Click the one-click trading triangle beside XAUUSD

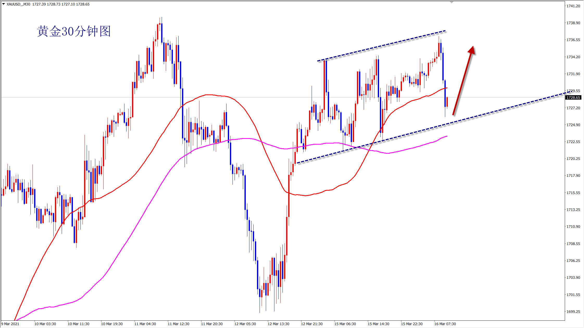(x=3, y=4)
